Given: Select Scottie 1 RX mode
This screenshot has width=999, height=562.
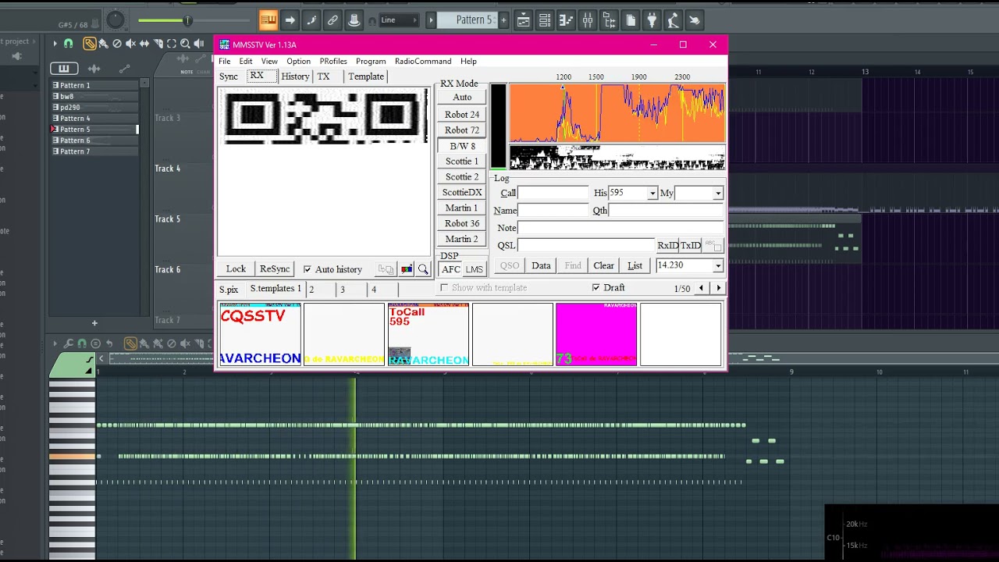Looking at the screenshot, I should [462, 162].
